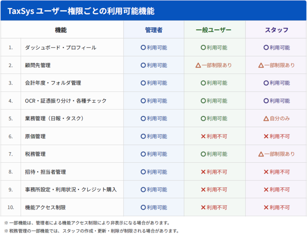The height and width of the screenshot is (235, 307).
Task: Click 一般ユーザー 利用不可 cell for 招待・担当者管理
Action: 214,172
